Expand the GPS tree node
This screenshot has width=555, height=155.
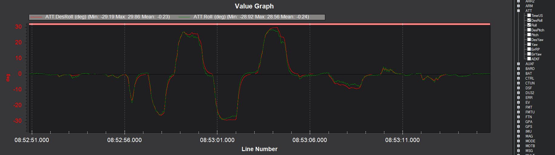tap(519, 127)
